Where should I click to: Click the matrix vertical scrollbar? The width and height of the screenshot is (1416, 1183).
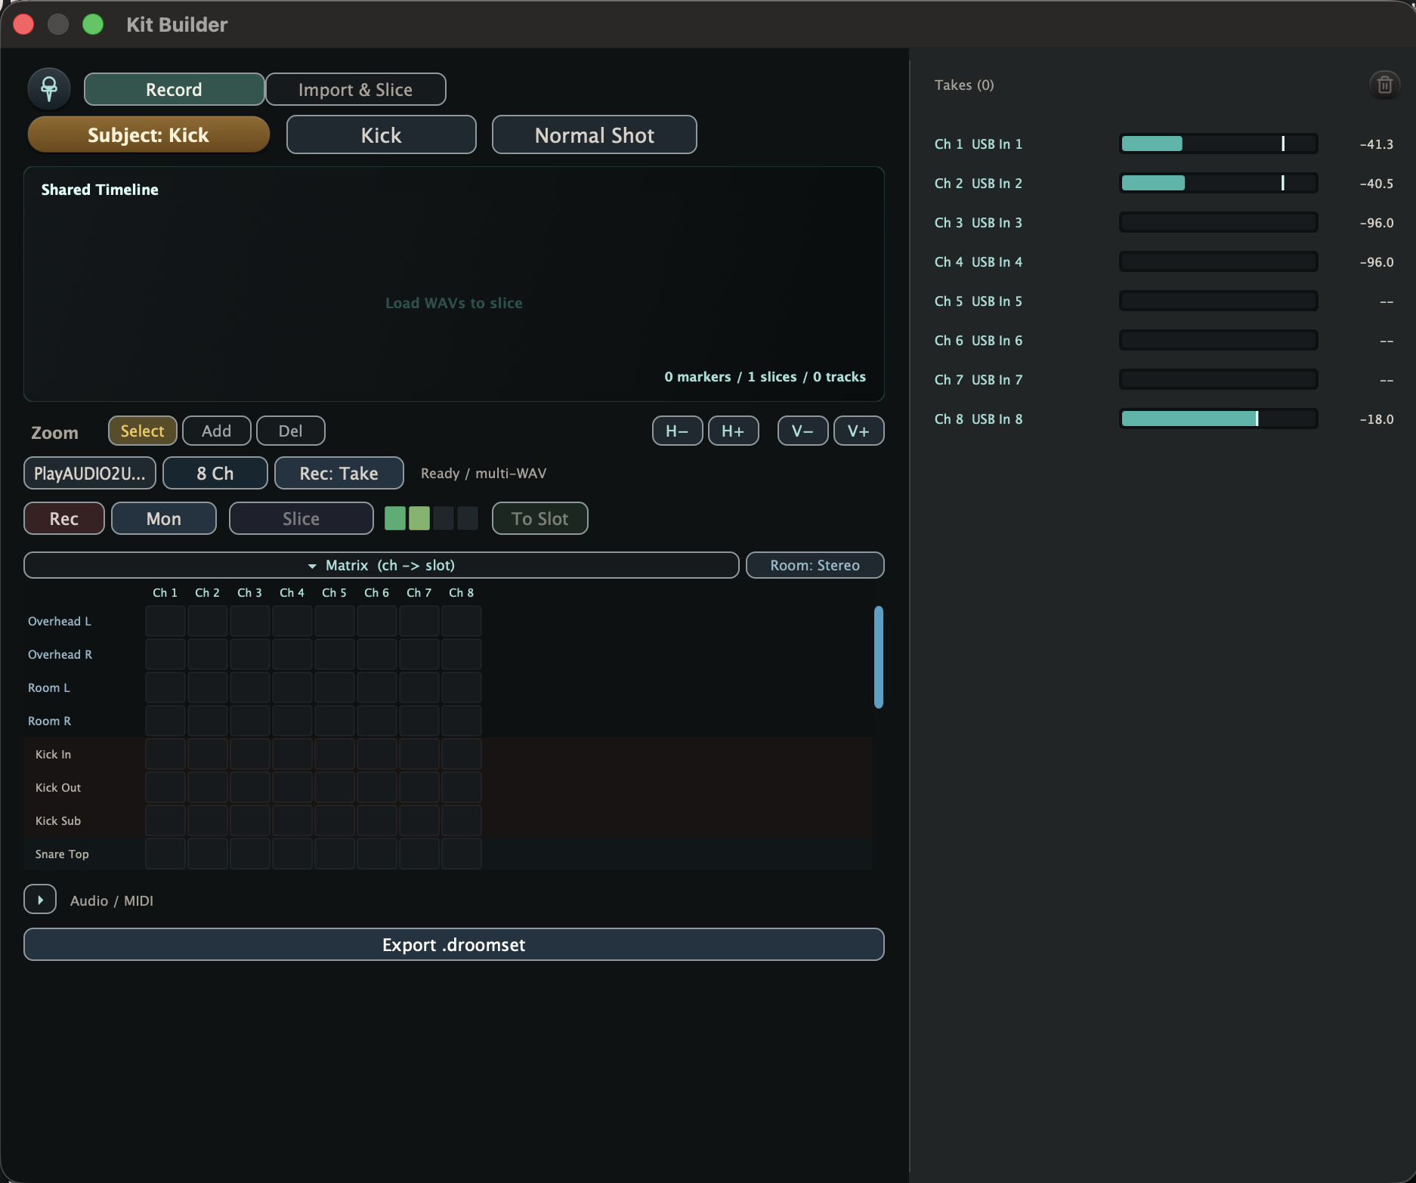pos(878,657)
